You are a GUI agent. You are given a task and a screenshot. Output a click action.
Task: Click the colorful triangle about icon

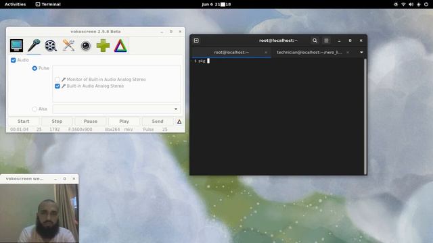click(120, 45)
